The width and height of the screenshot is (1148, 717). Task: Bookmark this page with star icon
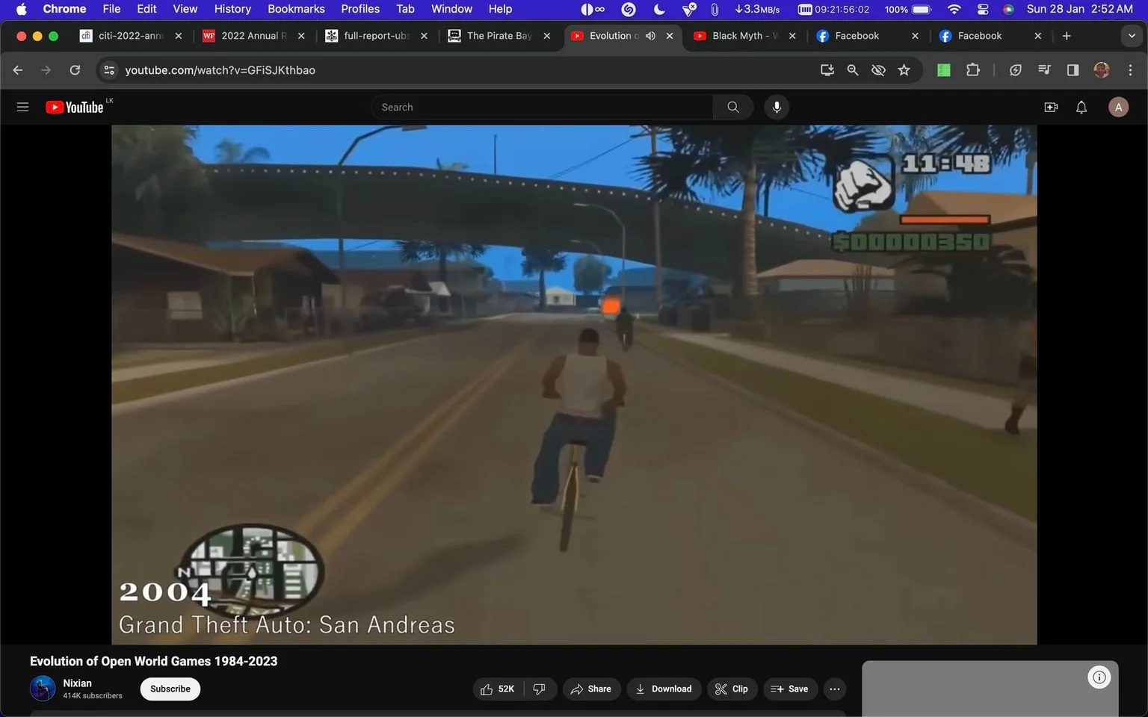pyautogui.click(x=904, y=70)
